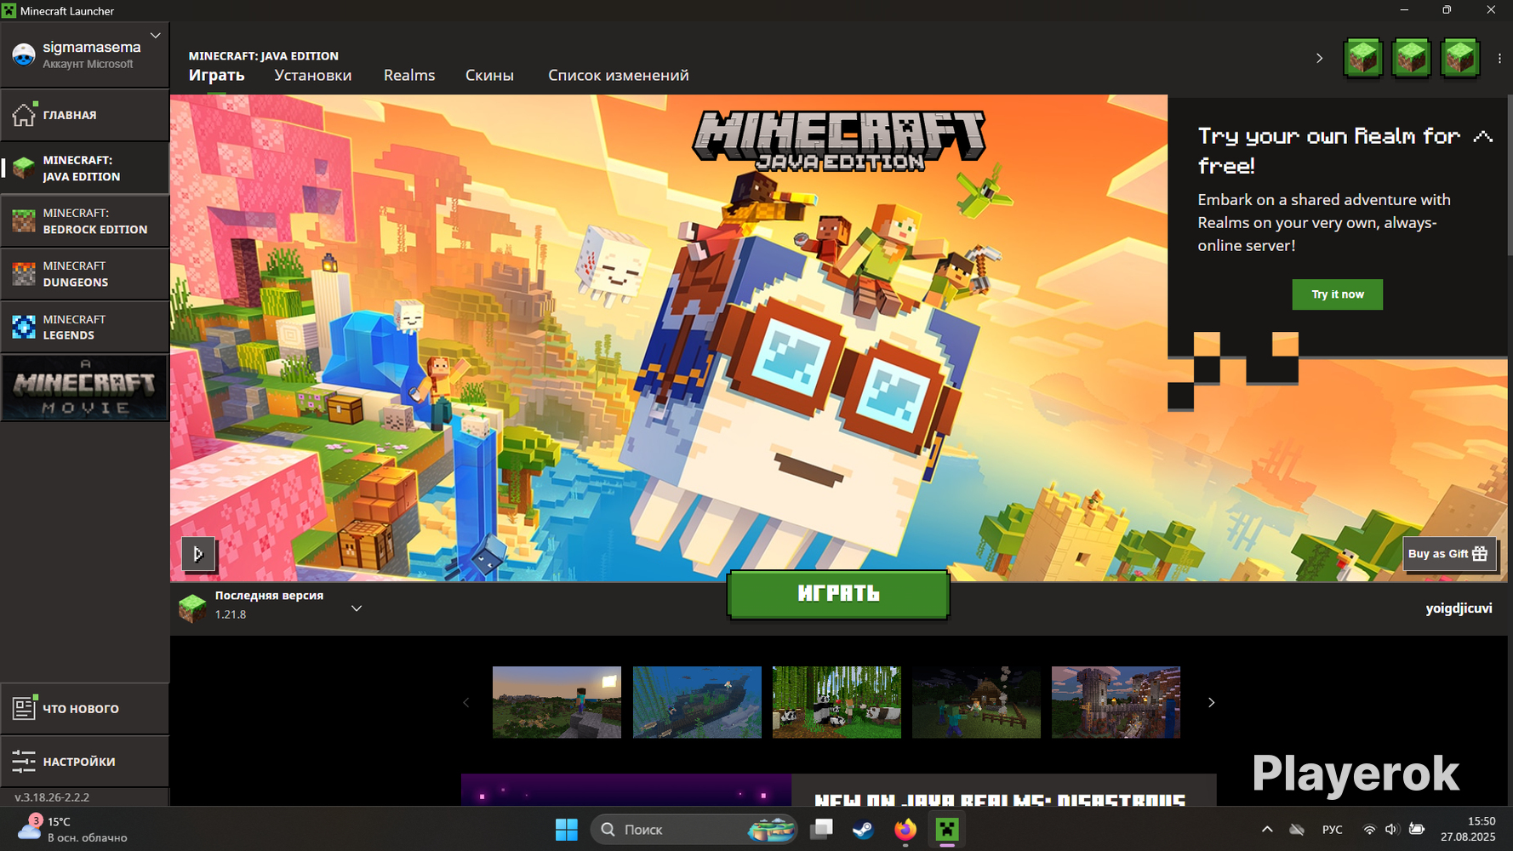Open the taskbar weather widget
The height and width of the screenshot is (851, 1513).
72,829
